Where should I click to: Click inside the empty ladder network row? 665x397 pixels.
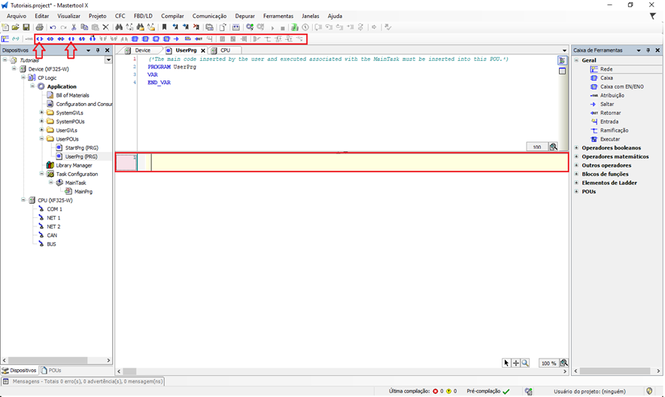pos(354,162)
